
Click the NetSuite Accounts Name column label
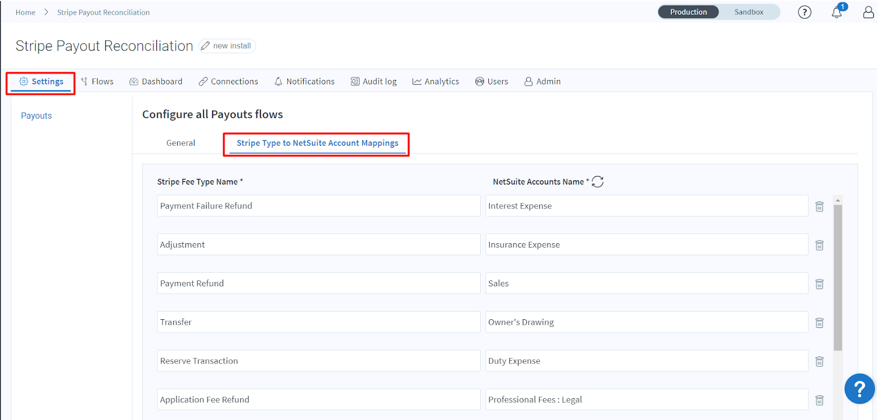[540, 182]
